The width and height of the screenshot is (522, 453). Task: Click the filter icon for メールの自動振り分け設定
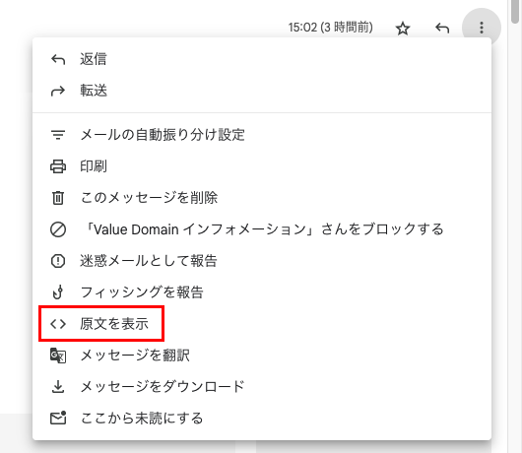(x=58, y=135)
